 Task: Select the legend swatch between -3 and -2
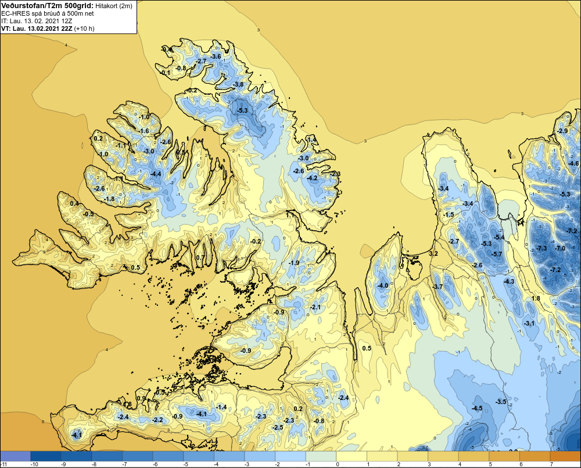260,456
